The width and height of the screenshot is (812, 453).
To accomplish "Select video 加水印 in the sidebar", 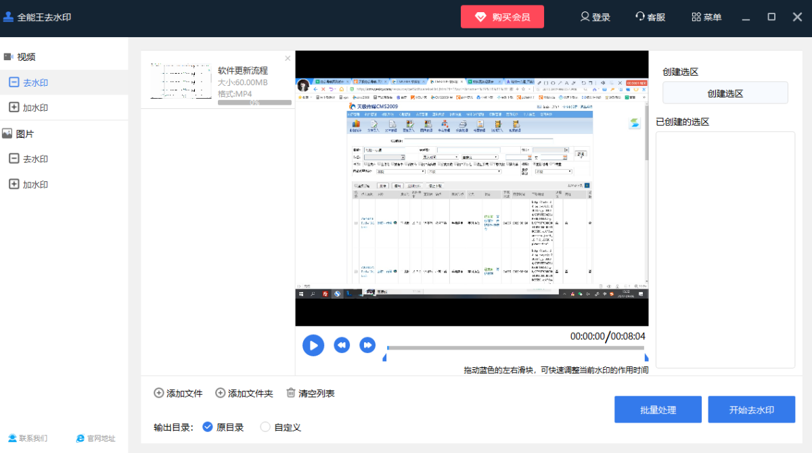I will click(35, 108).
